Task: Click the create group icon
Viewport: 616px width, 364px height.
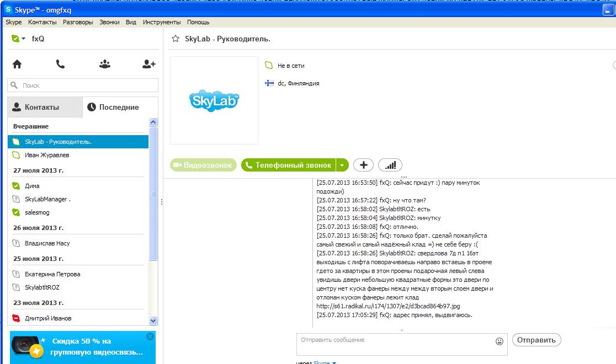Action: [x=104, y=64]
